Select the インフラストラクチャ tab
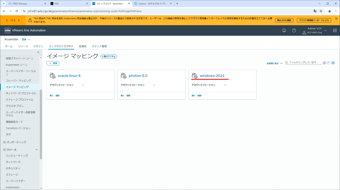The height and width of the screenshot is (190, 340). pyautogui.click(x=61, y=46)
